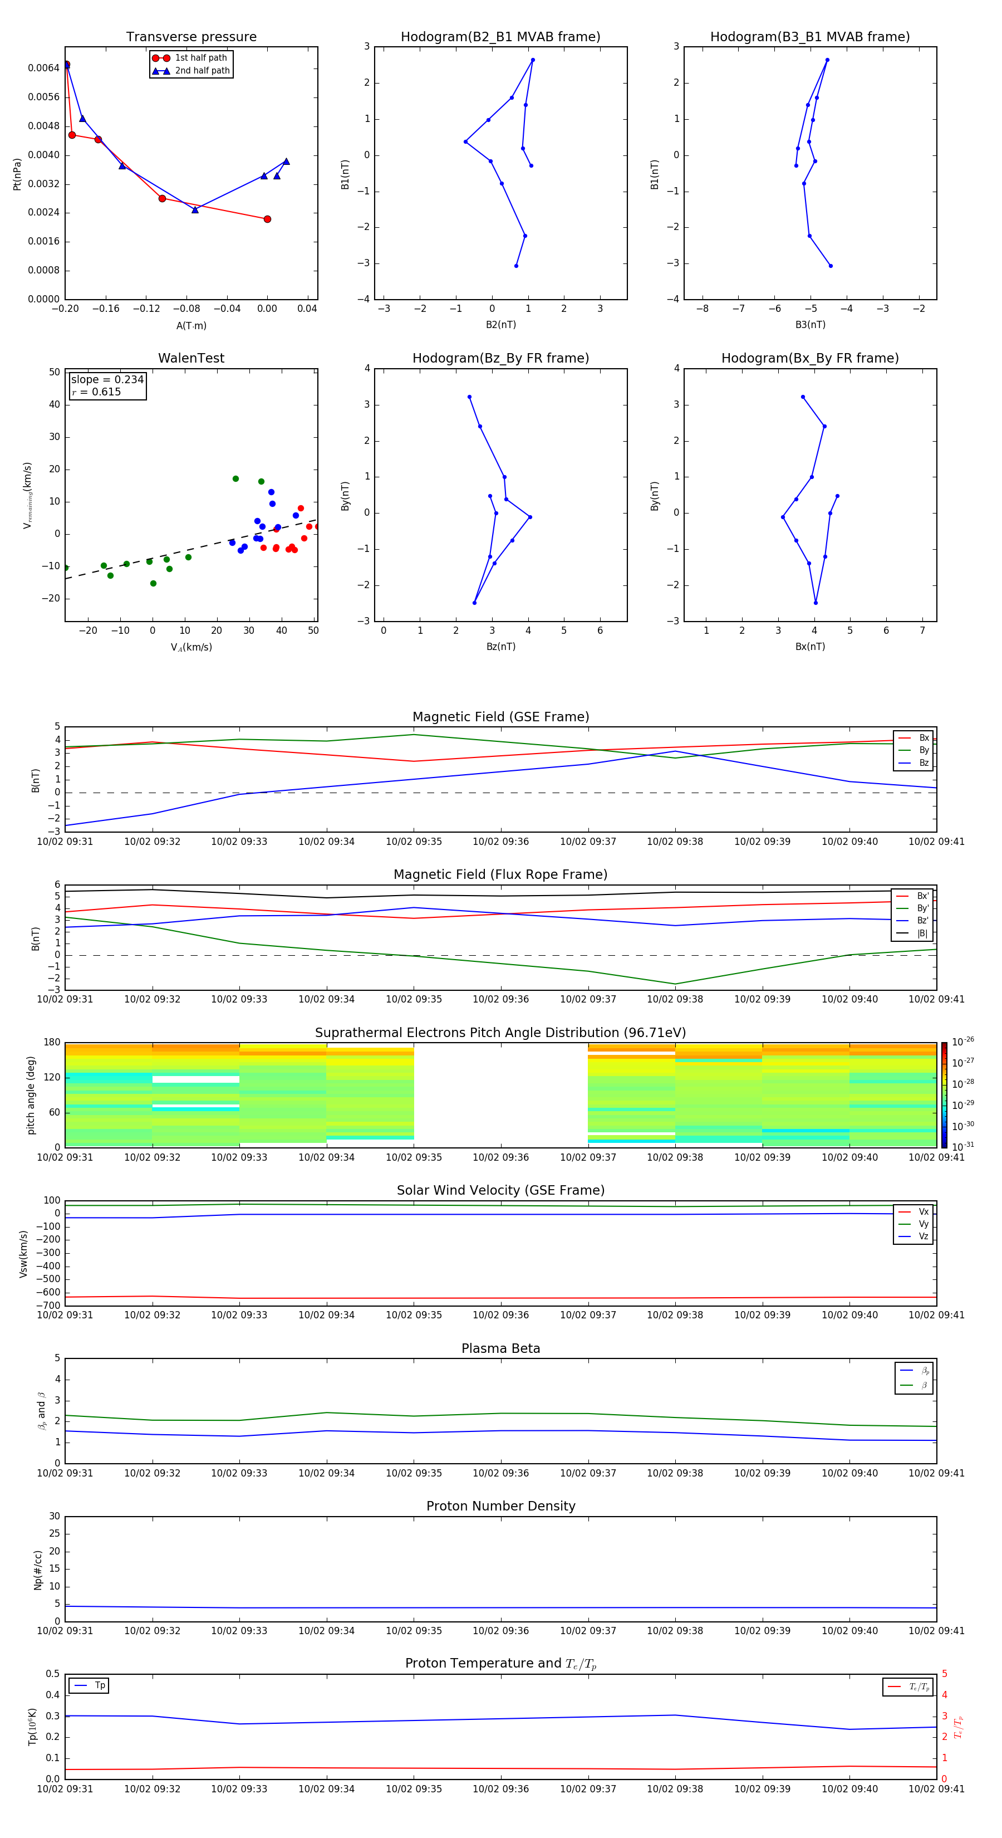Click the 'Plasma Beta' plot title
The height and width of the screenshot is (1838, 1002).
500,1349
